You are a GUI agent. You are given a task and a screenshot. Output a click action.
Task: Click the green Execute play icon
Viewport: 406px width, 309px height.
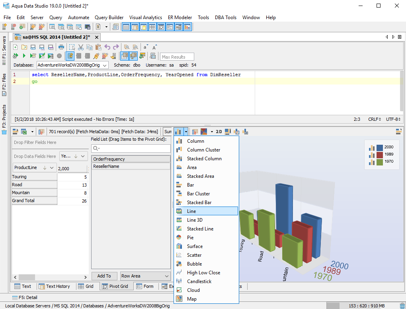pyautogui.click(x=24, y=56)
